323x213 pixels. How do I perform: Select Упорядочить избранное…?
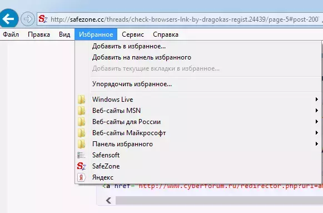click(x=198, y=84)
